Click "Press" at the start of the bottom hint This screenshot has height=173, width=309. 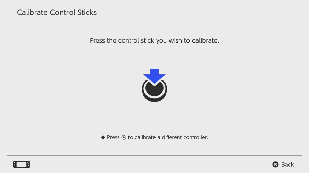click(x=113, y=137)
